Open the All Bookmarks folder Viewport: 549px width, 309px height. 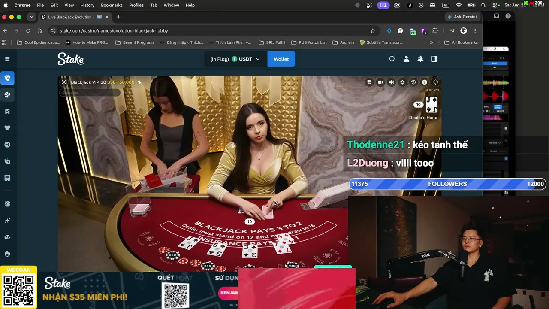461,42
